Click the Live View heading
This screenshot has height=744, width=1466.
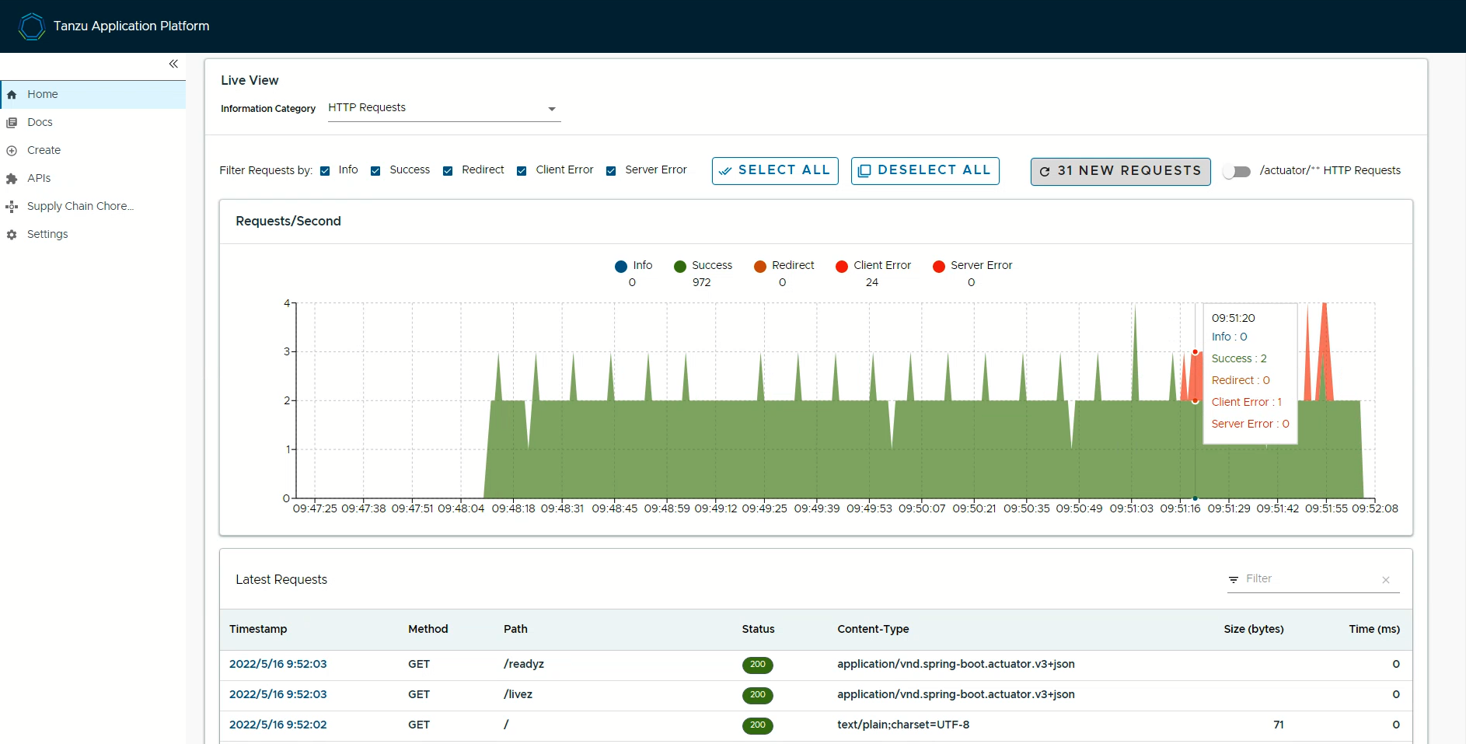250,80
